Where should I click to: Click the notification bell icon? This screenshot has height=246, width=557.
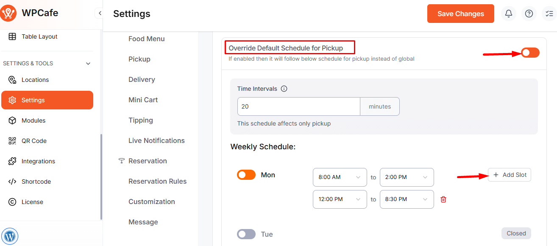point(509,14)
